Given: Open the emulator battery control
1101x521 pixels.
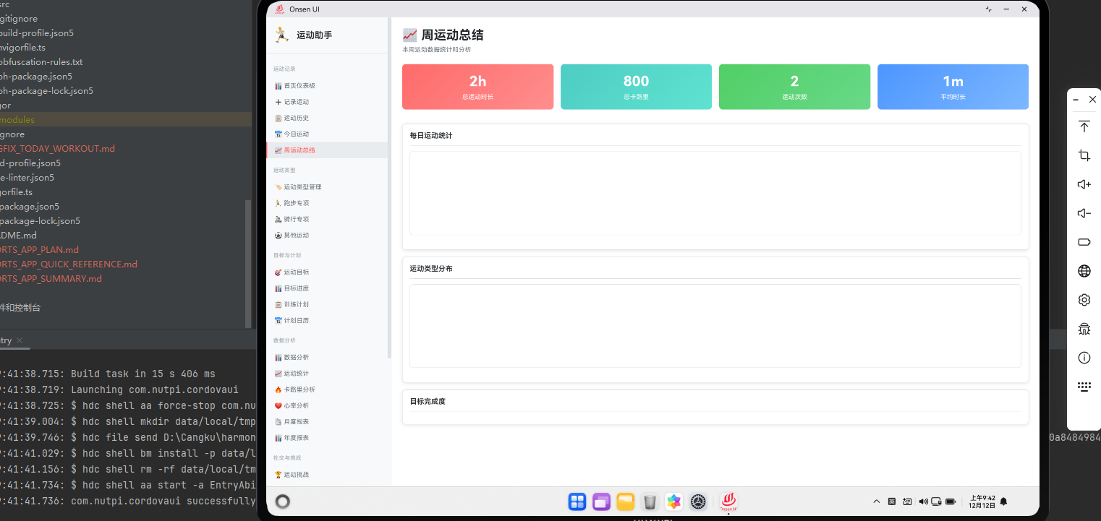Looking at the screenshot, I should click(x=1084, y=242).
